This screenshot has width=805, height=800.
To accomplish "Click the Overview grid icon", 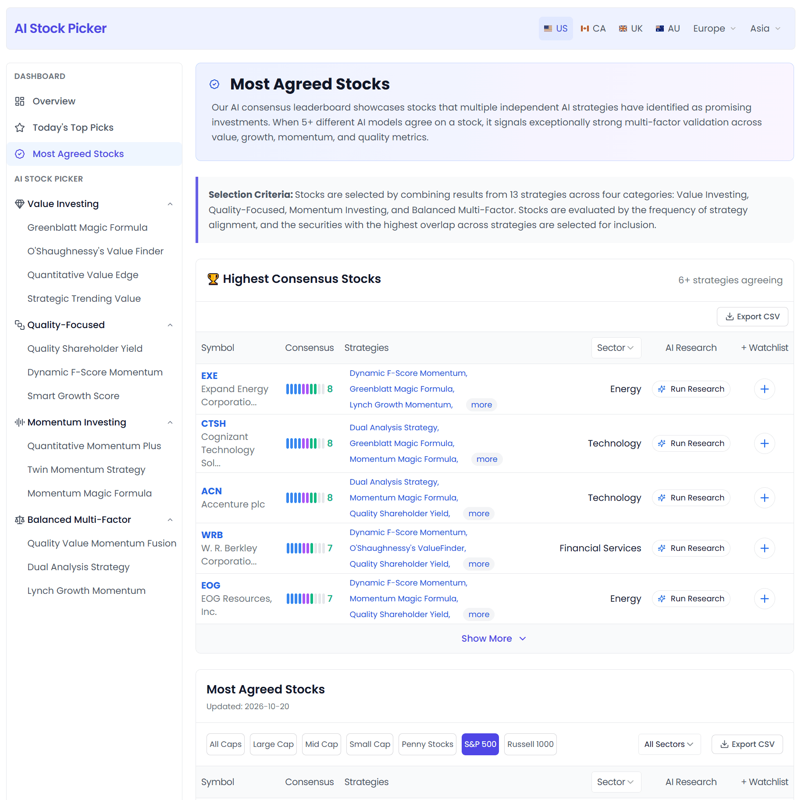I will (x=20, y=101).
